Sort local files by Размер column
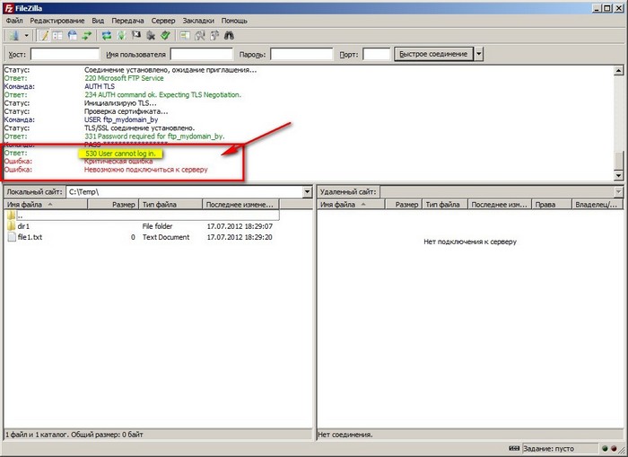 pyautogui.click(x=113, y=205)
